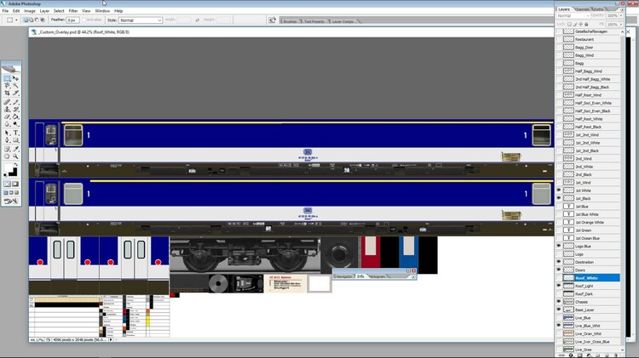The image size is (639, 358).
Task: Toggle the File Browser icon in options bar
Action: point(273,20)
